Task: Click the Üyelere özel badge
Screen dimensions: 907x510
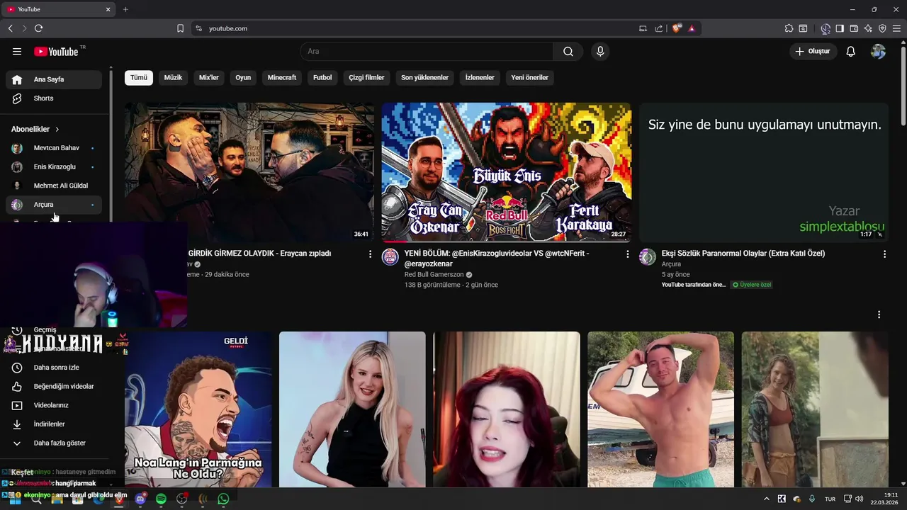Action: (752, 285)
